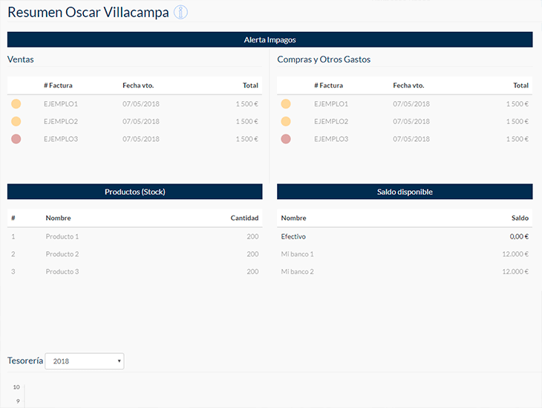Click the 1 500 € total of Compras EJEMPLO1

tap(517, 104)
